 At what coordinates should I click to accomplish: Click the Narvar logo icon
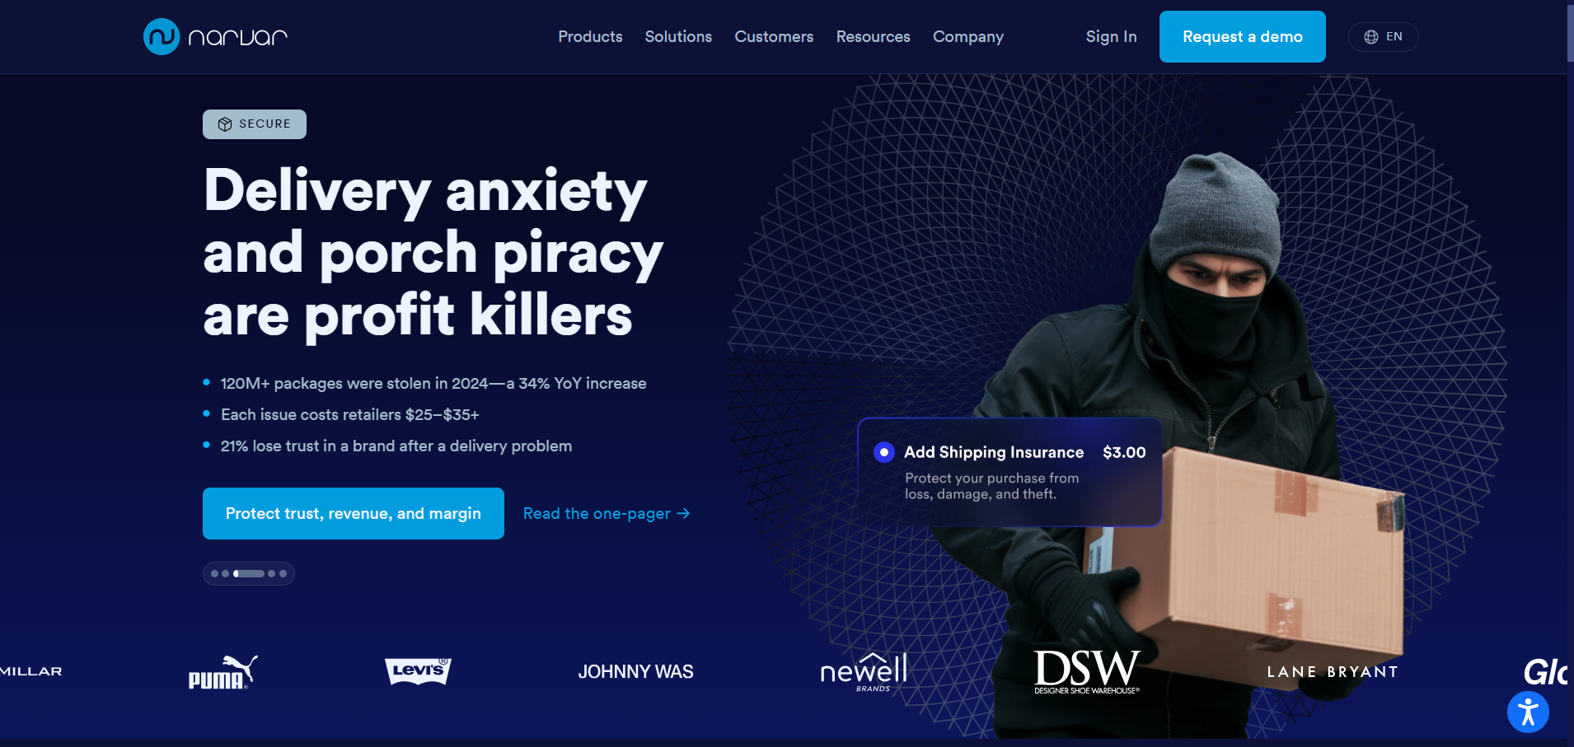(x=162, y=37)
